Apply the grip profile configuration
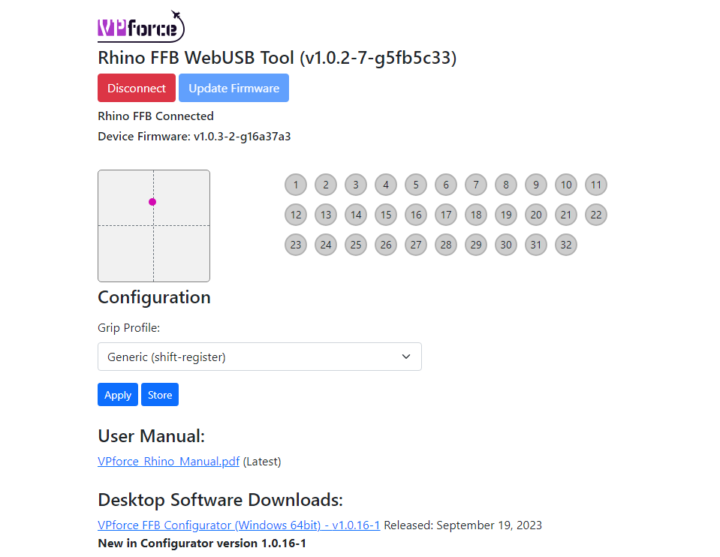The width and height of the screenshot is (720, 557). 118,394
